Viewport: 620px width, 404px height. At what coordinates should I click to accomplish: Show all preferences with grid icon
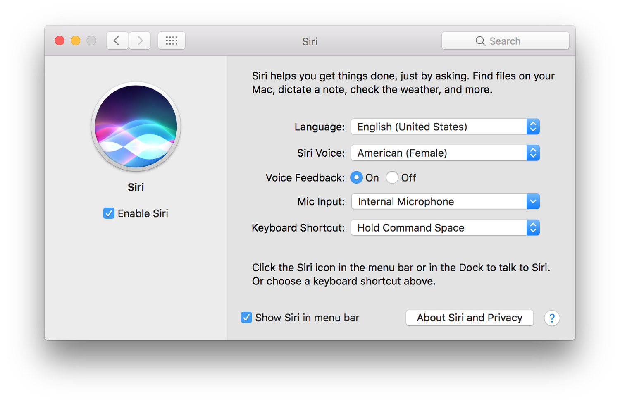(172, 41)
